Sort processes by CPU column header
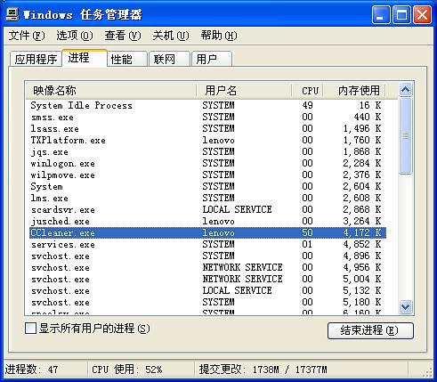 [x=308, y=91]
